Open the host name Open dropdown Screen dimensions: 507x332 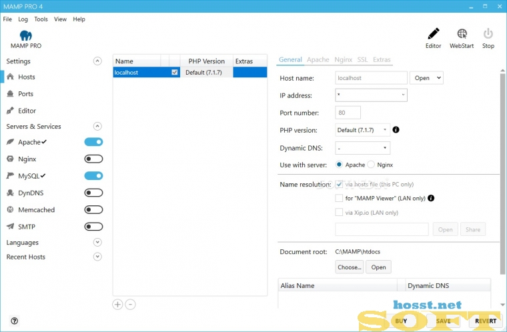click(426, 78)
